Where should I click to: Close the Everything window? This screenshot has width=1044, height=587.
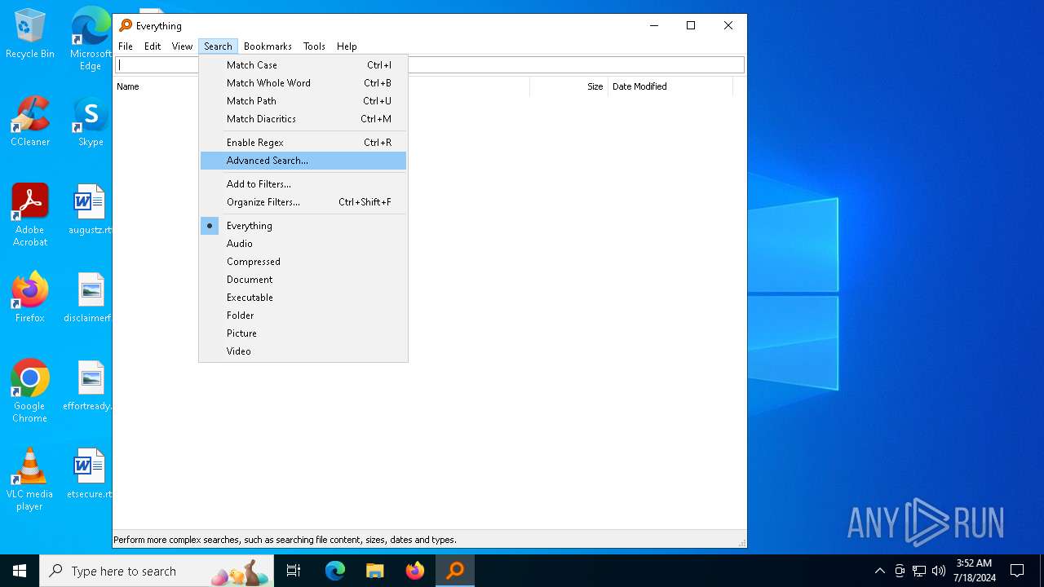(x=728, y=25)
